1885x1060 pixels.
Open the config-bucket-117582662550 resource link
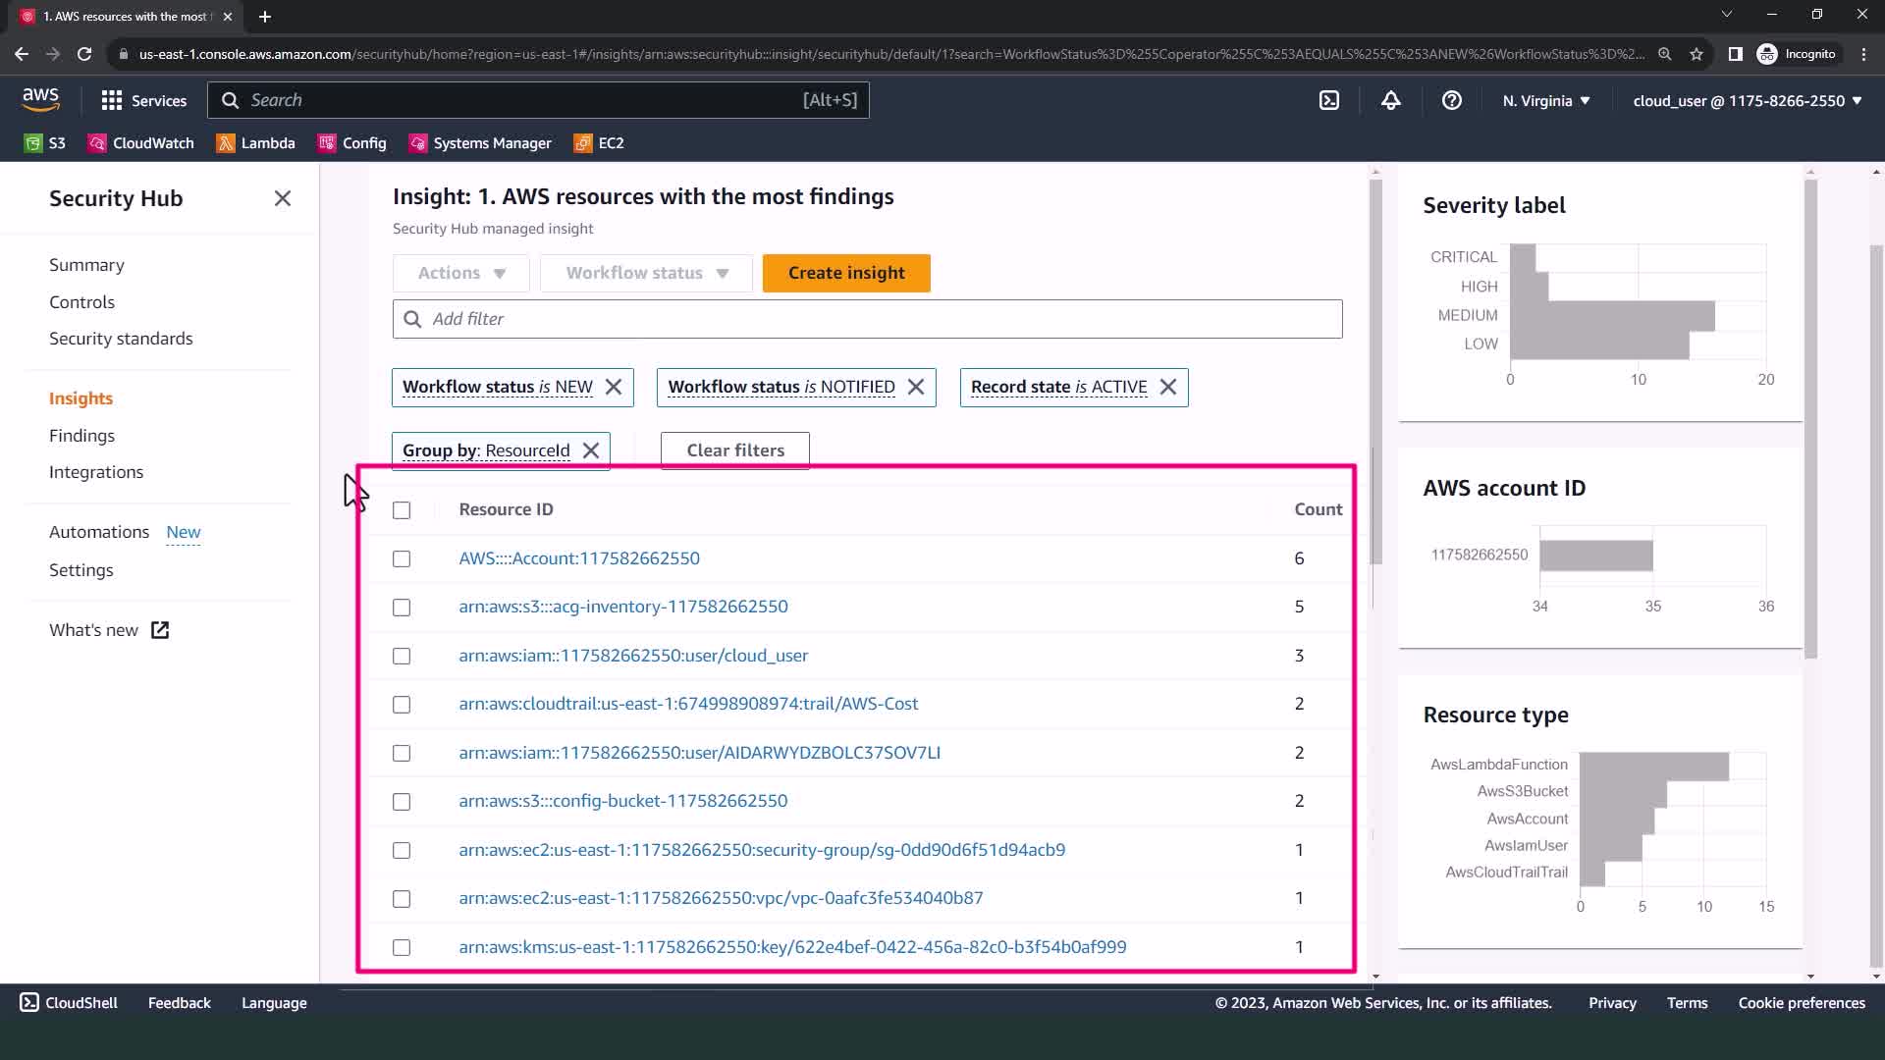point(622,801)
